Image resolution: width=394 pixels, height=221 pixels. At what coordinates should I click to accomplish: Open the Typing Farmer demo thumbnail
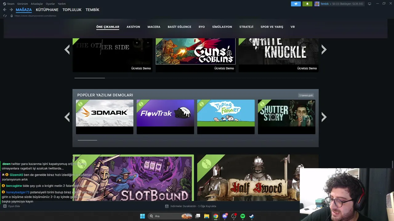226,117
